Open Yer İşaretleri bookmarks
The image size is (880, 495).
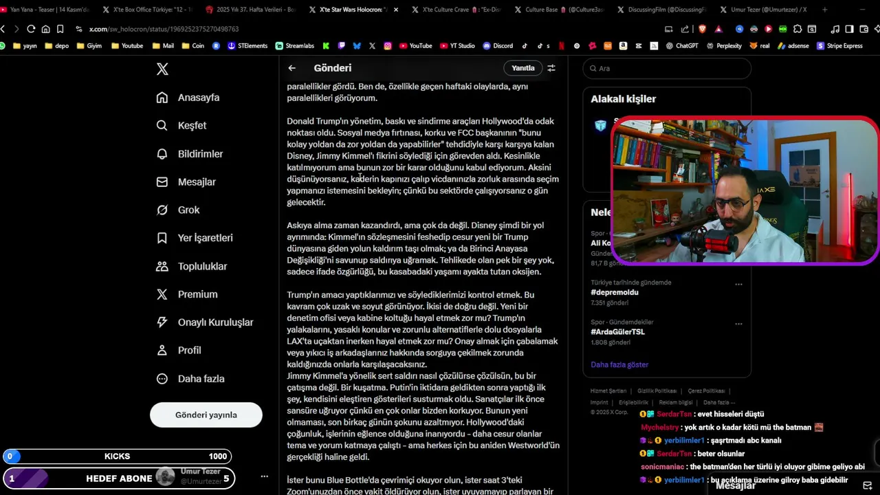click(x=195, y=238)
